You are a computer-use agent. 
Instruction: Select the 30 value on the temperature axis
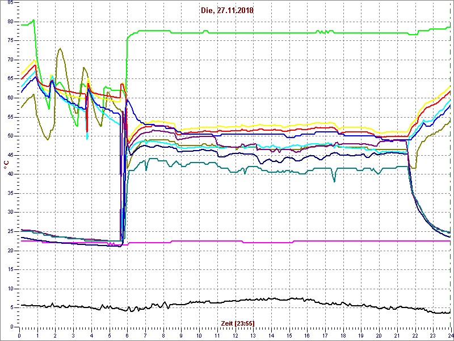click(x=10, y=212)
